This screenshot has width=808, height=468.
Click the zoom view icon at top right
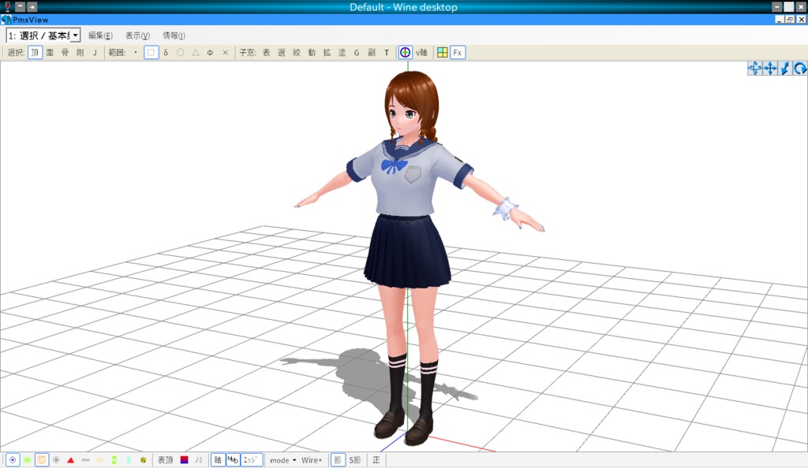point(783,69)
